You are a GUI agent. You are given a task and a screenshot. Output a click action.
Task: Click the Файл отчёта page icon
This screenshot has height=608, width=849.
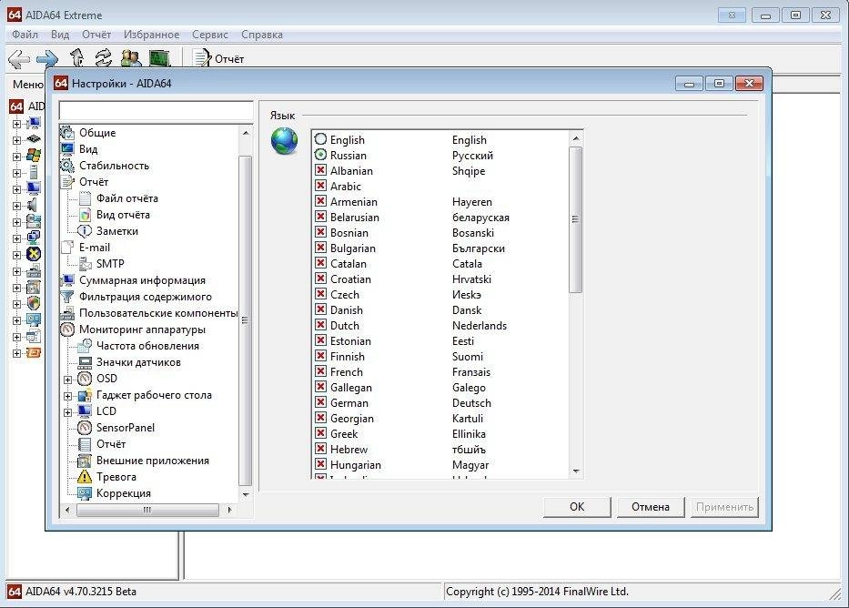coord(85,198)
